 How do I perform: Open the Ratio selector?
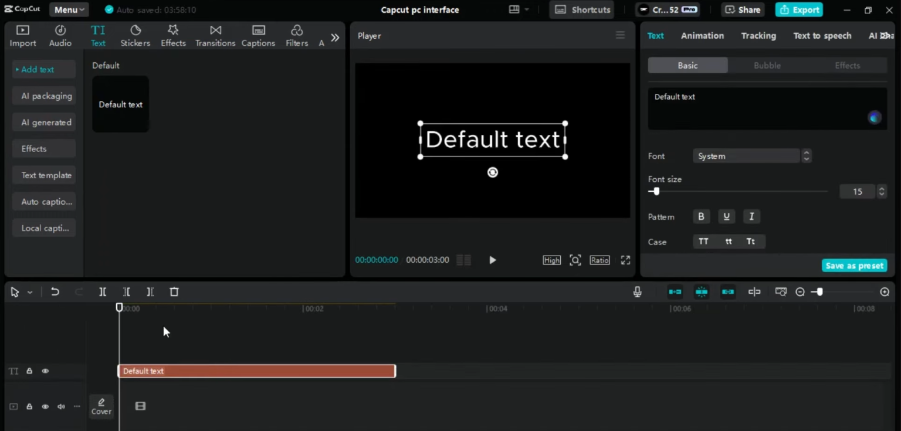point(599,260)
